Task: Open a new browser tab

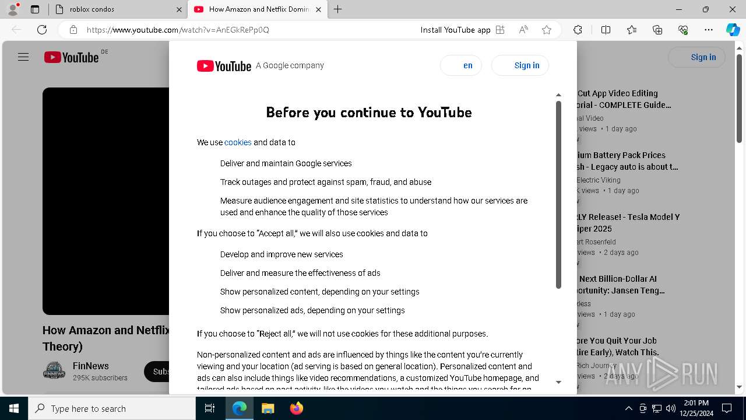Action: coord(338,9)
